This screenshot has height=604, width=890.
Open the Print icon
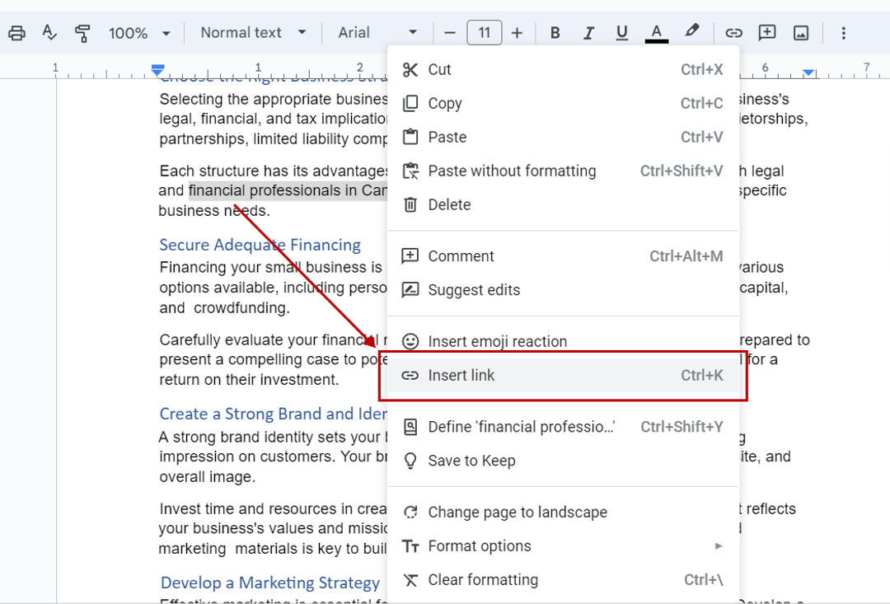(16, 32)
